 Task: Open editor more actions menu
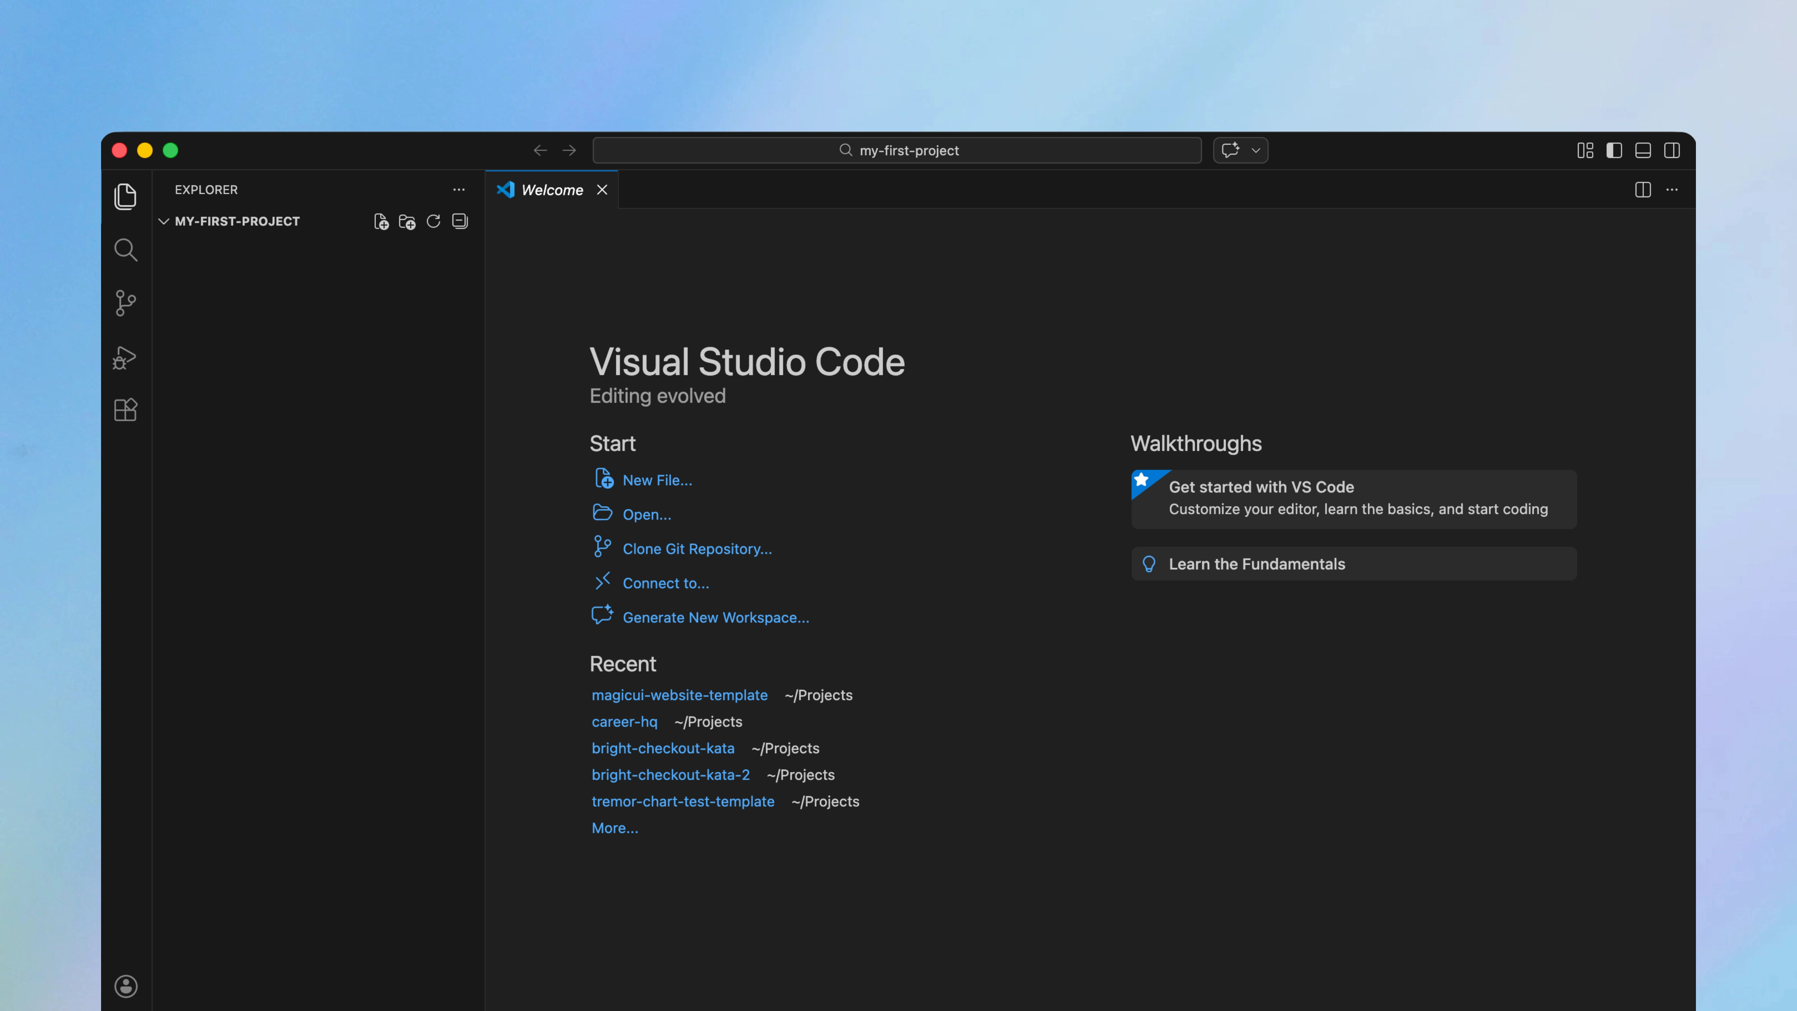[x=1672, y=190]
